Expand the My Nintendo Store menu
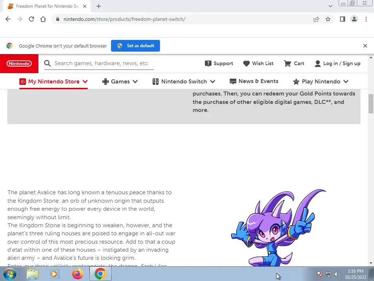The width and height of the screenshot is (374, 281). [x=53, y=82]
